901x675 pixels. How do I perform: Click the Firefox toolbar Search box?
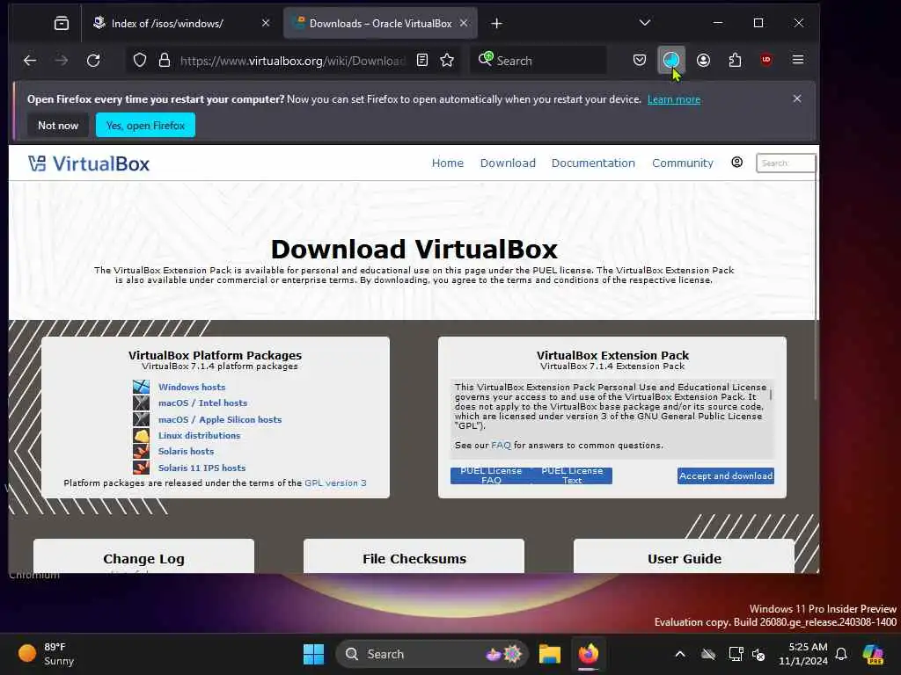tap(539, 61)
